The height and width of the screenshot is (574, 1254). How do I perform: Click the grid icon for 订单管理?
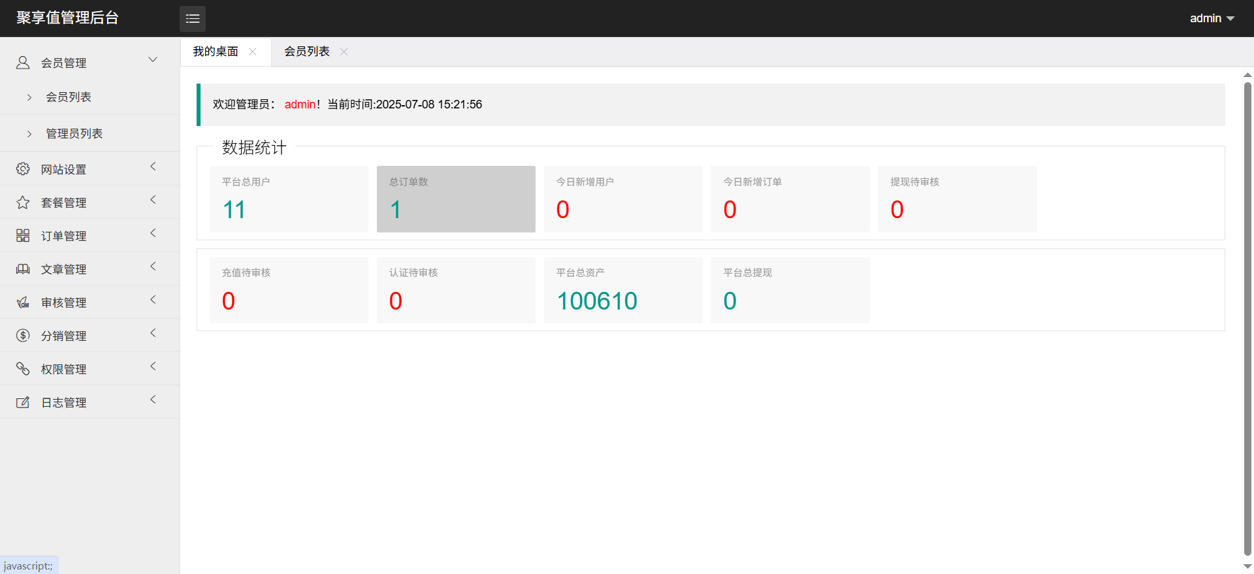[23, 236]
